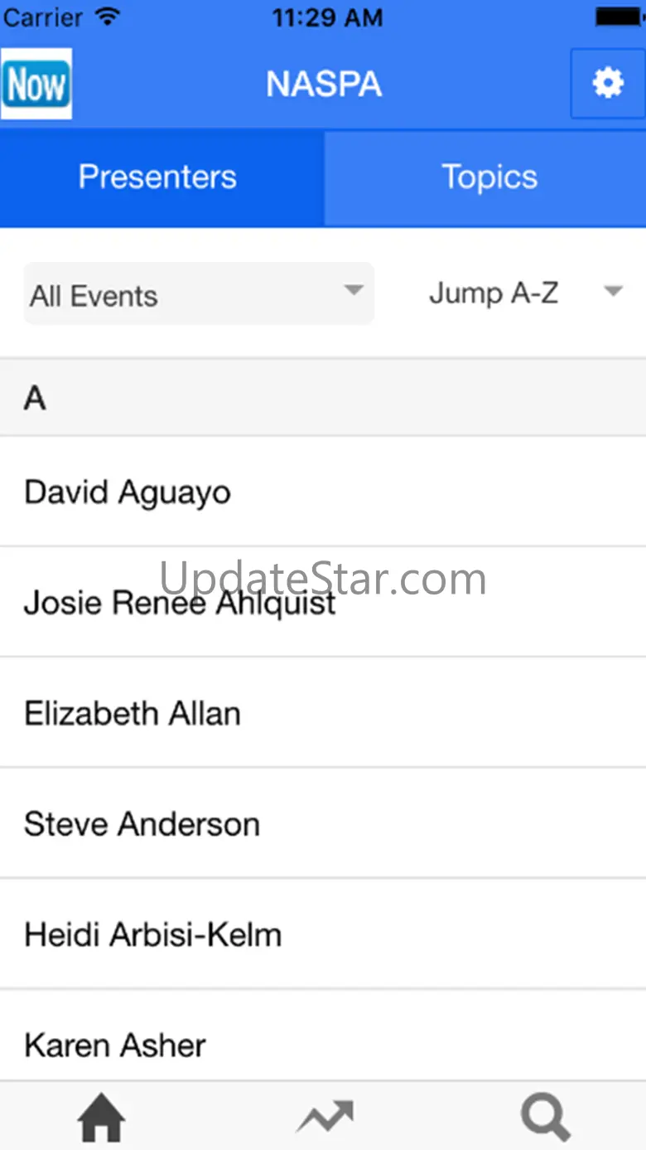Tap the Now logo icon
This screenshot has width=646, height=1150.
[36, 84]
